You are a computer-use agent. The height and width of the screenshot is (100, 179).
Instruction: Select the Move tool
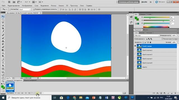(3, 16)
